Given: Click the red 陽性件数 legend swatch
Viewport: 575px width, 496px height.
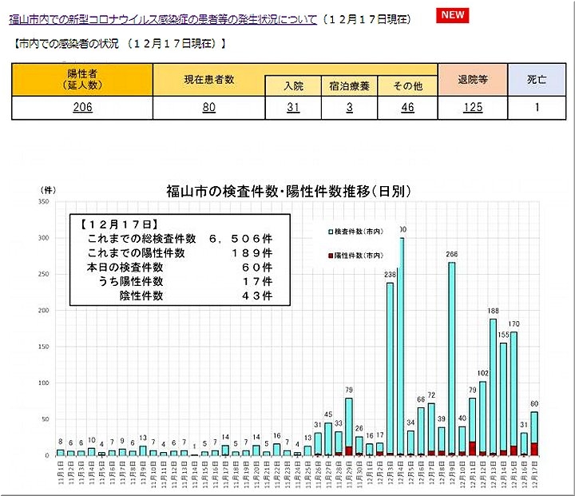Looking at the screenshot, I should [331, 255].
